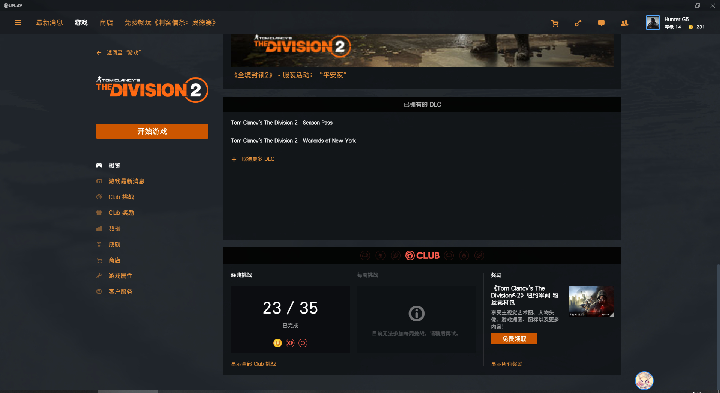Click the horizontal scrollbar at the bottom
This screenshot has width=720, height=393.
[x=128, y=391]
